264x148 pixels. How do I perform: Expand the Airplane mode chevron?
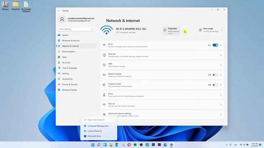221,85
